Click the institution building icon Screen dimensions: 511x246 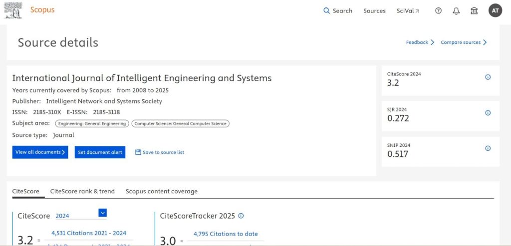(x=474, y=11)
